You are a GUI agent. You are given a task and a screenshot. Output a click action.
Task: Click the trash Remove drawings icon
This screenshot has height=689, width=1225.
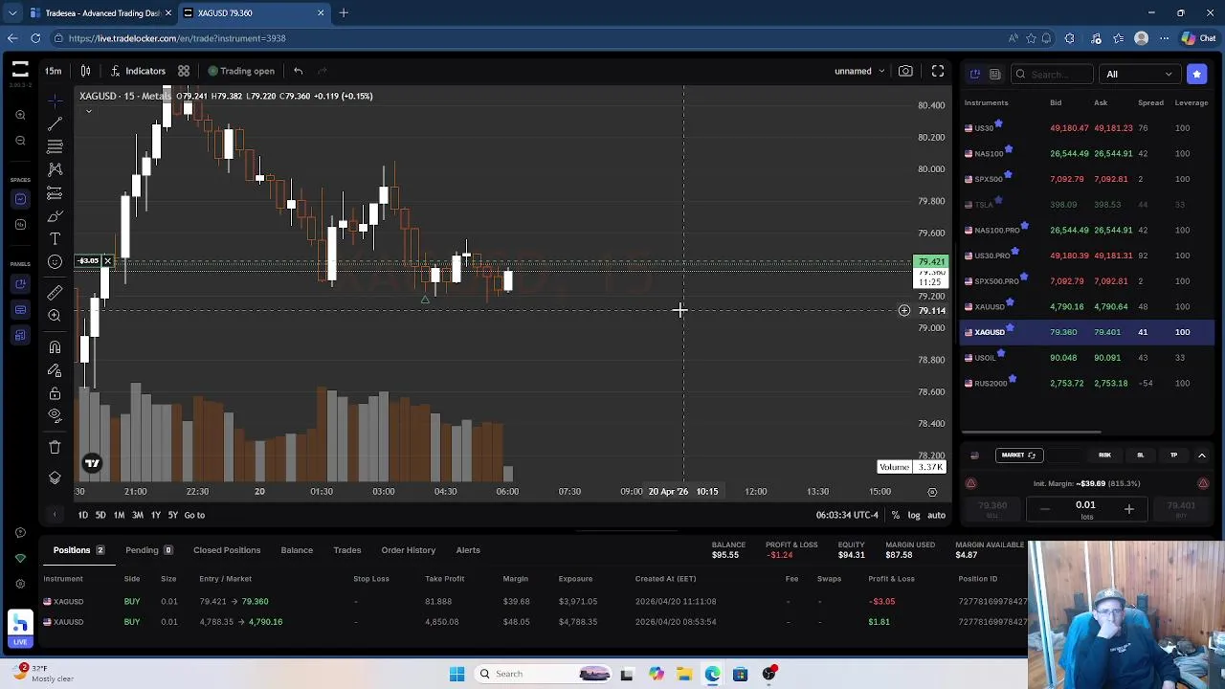click(55, 447)
